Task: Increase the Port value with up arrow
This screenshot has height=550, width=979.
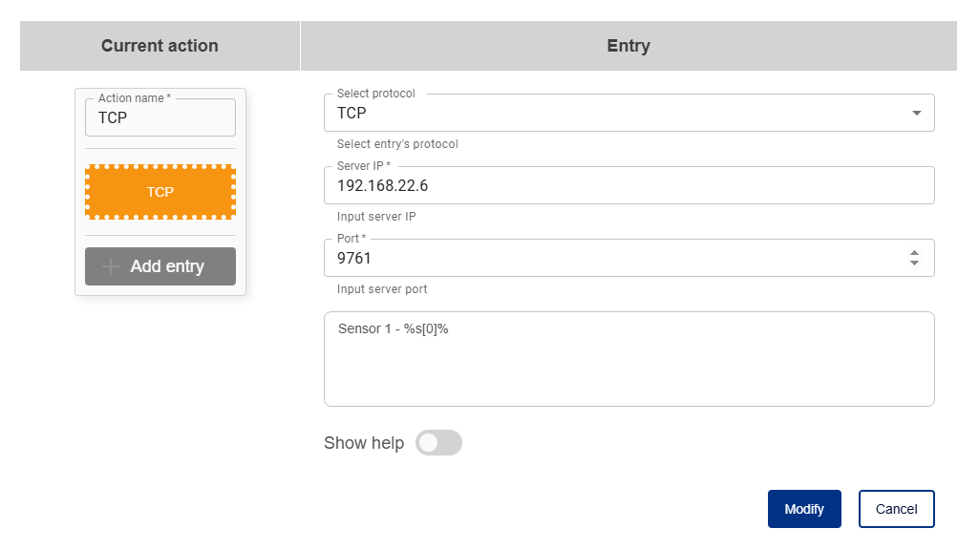Action: coord(914,253)
